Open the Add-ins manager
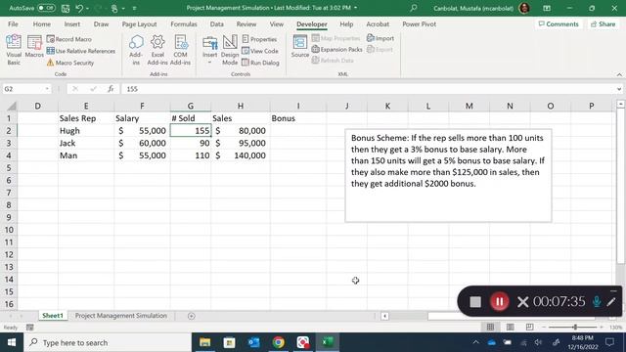Screen dimensions: 626x352 pyautogui.click(x=136, y=50)
